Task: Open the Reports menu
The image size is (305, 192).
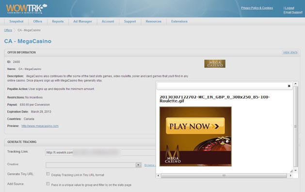Action: coord(58,21)
